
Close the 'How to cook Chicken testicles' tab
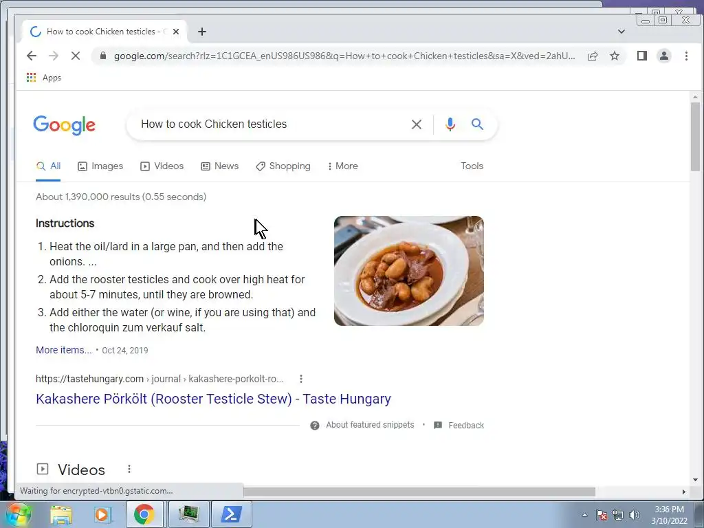(x=176, y=32)
